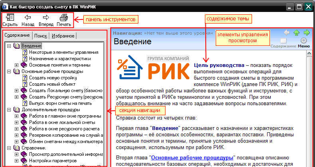Select Работа в окне ресурсного расчета
The height and width of the screenshot is (167, 315).
[x=64, y=129]
